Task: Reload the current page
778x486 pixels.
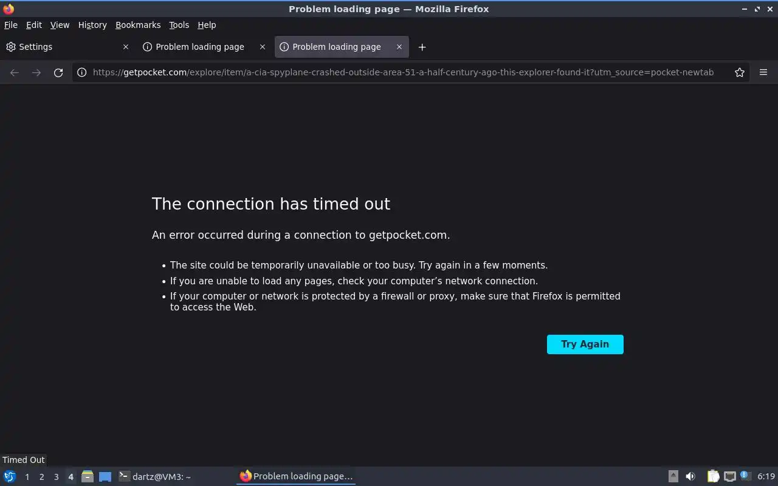Action: [x=58, y=72]
